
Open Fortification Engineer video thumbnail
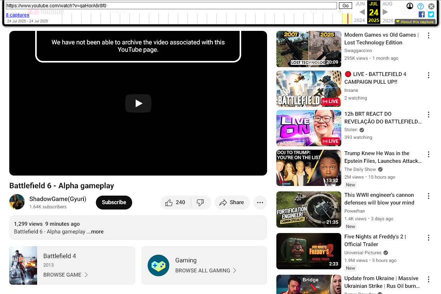(308, 210)
